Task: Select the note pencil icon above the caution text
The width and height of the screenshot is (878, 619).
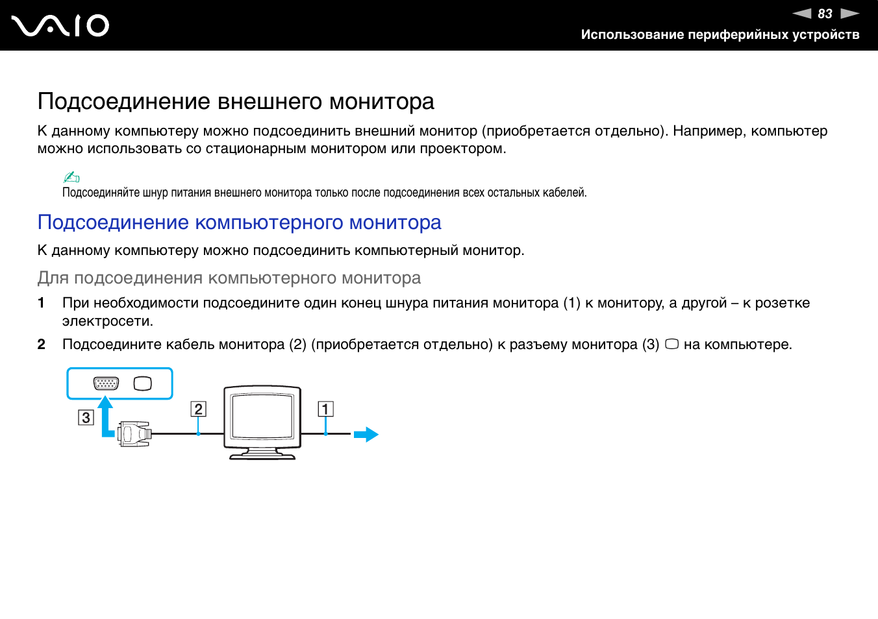Action: tap(72, 176)
